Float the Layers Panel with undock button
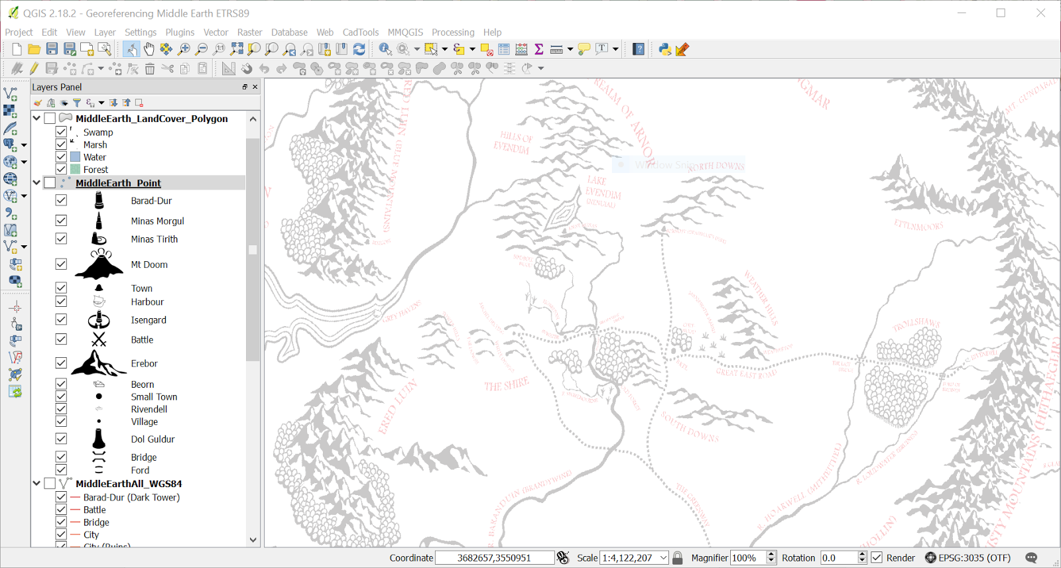 tap(245, 87)
